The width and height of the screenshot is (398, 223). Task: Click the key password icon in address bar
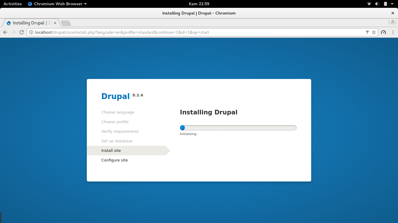coord(367,32)
